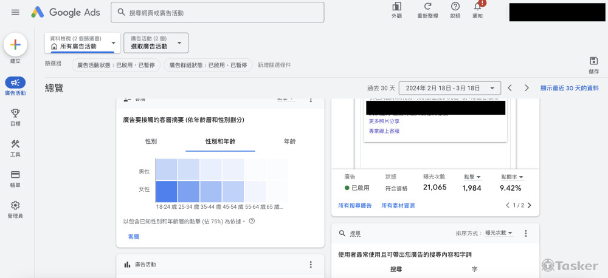The height and width of the screenshot is (278, 608).
Task: Switch to the 年齡 tab
Action: pos(289,141)
